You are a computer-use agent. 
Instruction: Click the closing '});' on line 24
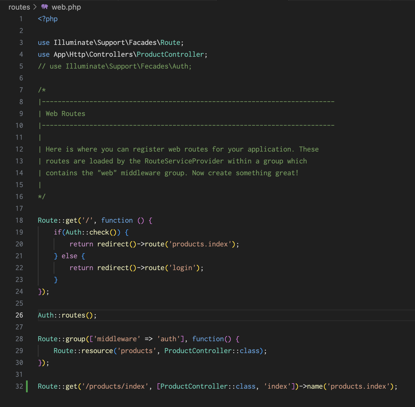44,292
